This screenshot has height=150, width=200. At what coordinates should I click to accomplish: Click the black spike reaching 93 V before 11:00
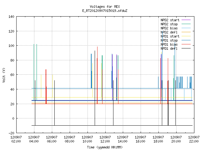[x=95, y=88]
